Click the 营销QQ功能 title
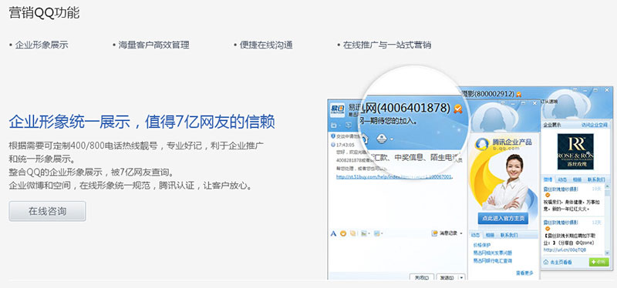 click(x=44, y=13)
